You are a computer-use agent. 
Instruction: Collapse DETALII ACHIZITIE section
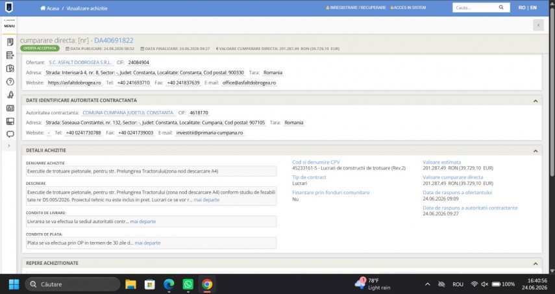(x=535, y=151)
